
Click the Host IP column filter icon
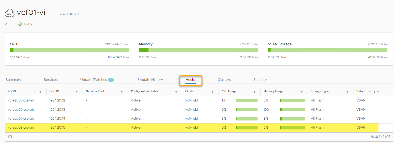77,92
